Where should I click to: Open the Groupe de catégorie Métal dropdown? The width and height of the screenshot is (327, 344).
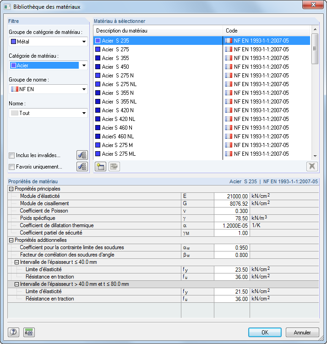coord(48,42)
